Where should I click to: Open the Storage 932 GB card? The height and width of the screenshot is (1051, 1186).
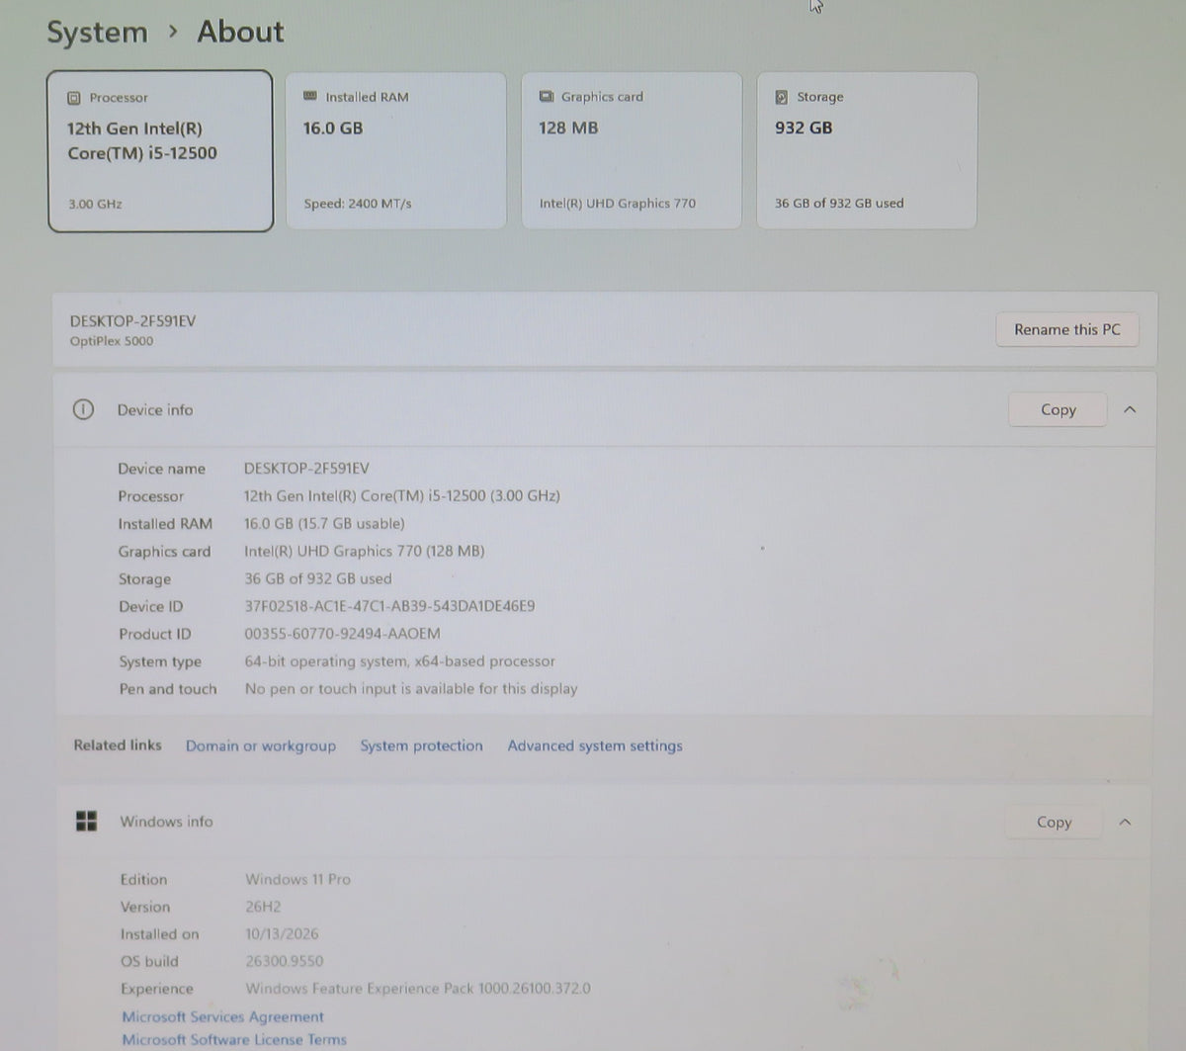(867, 150)
